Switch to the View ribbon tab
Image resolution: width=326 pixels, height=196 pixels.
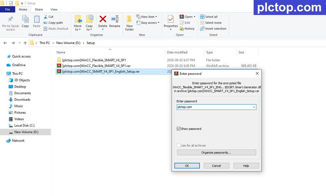[54, 9]
